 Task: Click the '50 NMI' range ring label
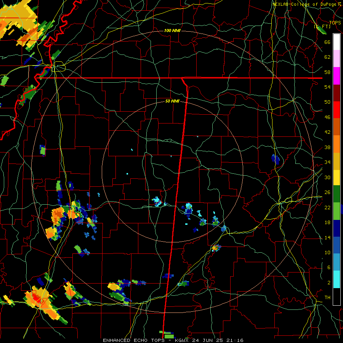tap(172, 101)
